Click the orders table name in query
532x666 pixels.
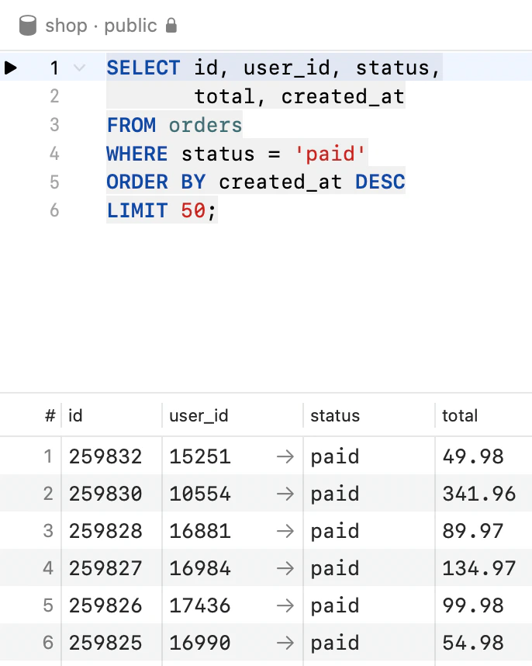(206, 125)
